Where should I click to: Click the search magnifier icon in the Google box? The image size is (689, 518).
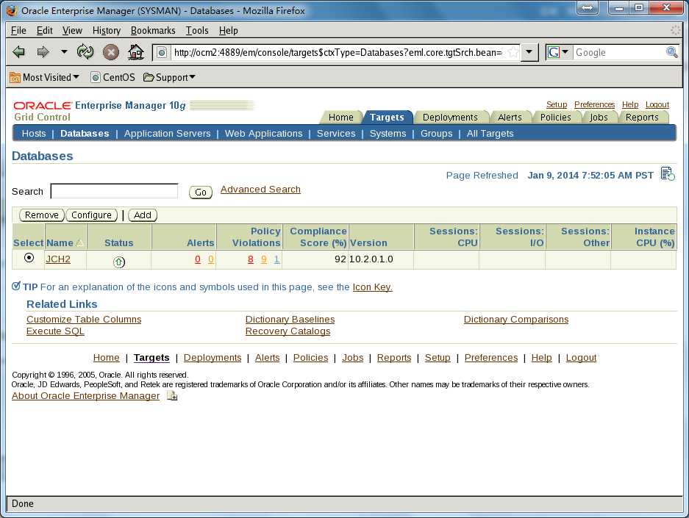671,52
